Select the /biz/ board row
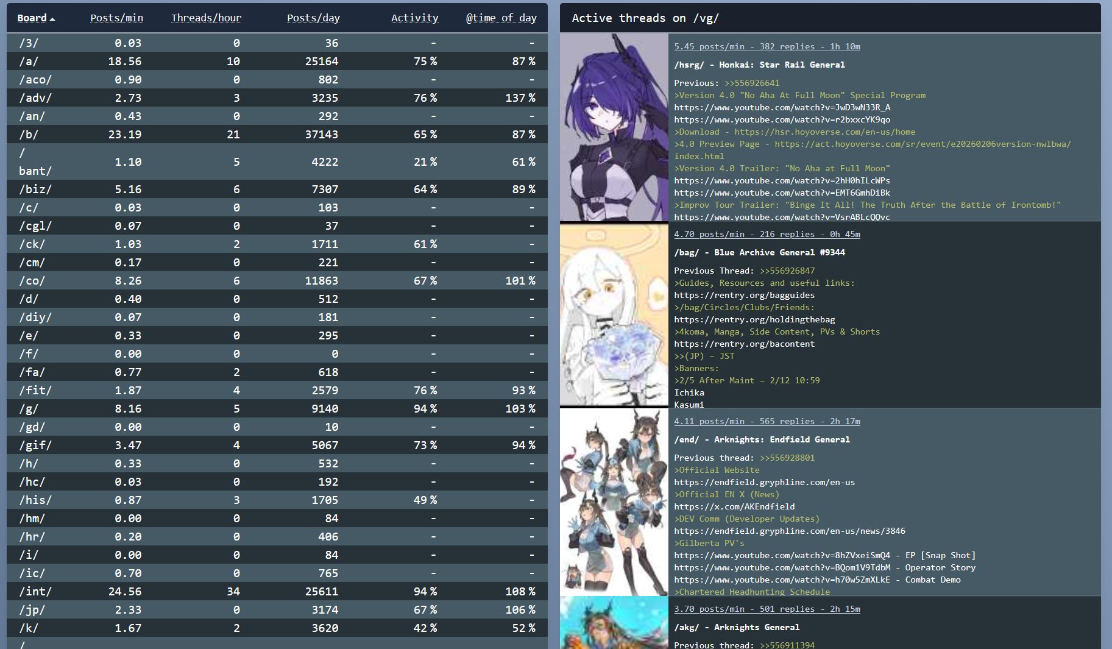This screenshot has width=1112, height=649. tap(277, 189)
